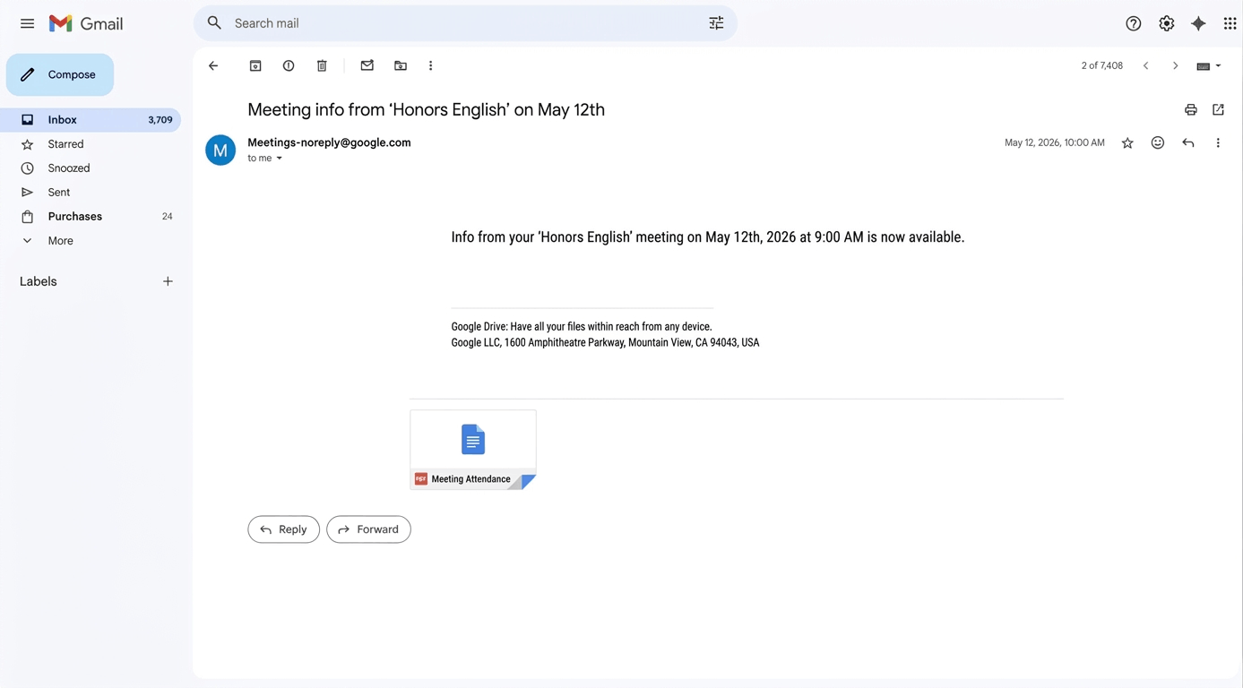Click '2 of 7,408' counter

(1102, 65)
